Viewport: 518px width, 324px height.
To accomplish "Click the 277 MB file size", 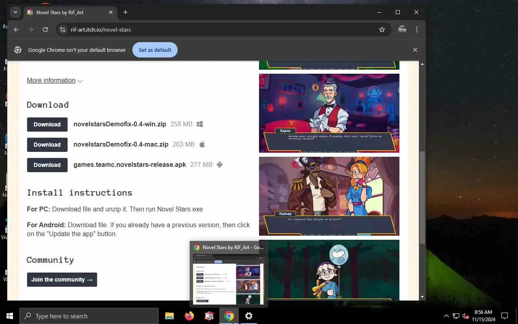I will click(201, 164).
